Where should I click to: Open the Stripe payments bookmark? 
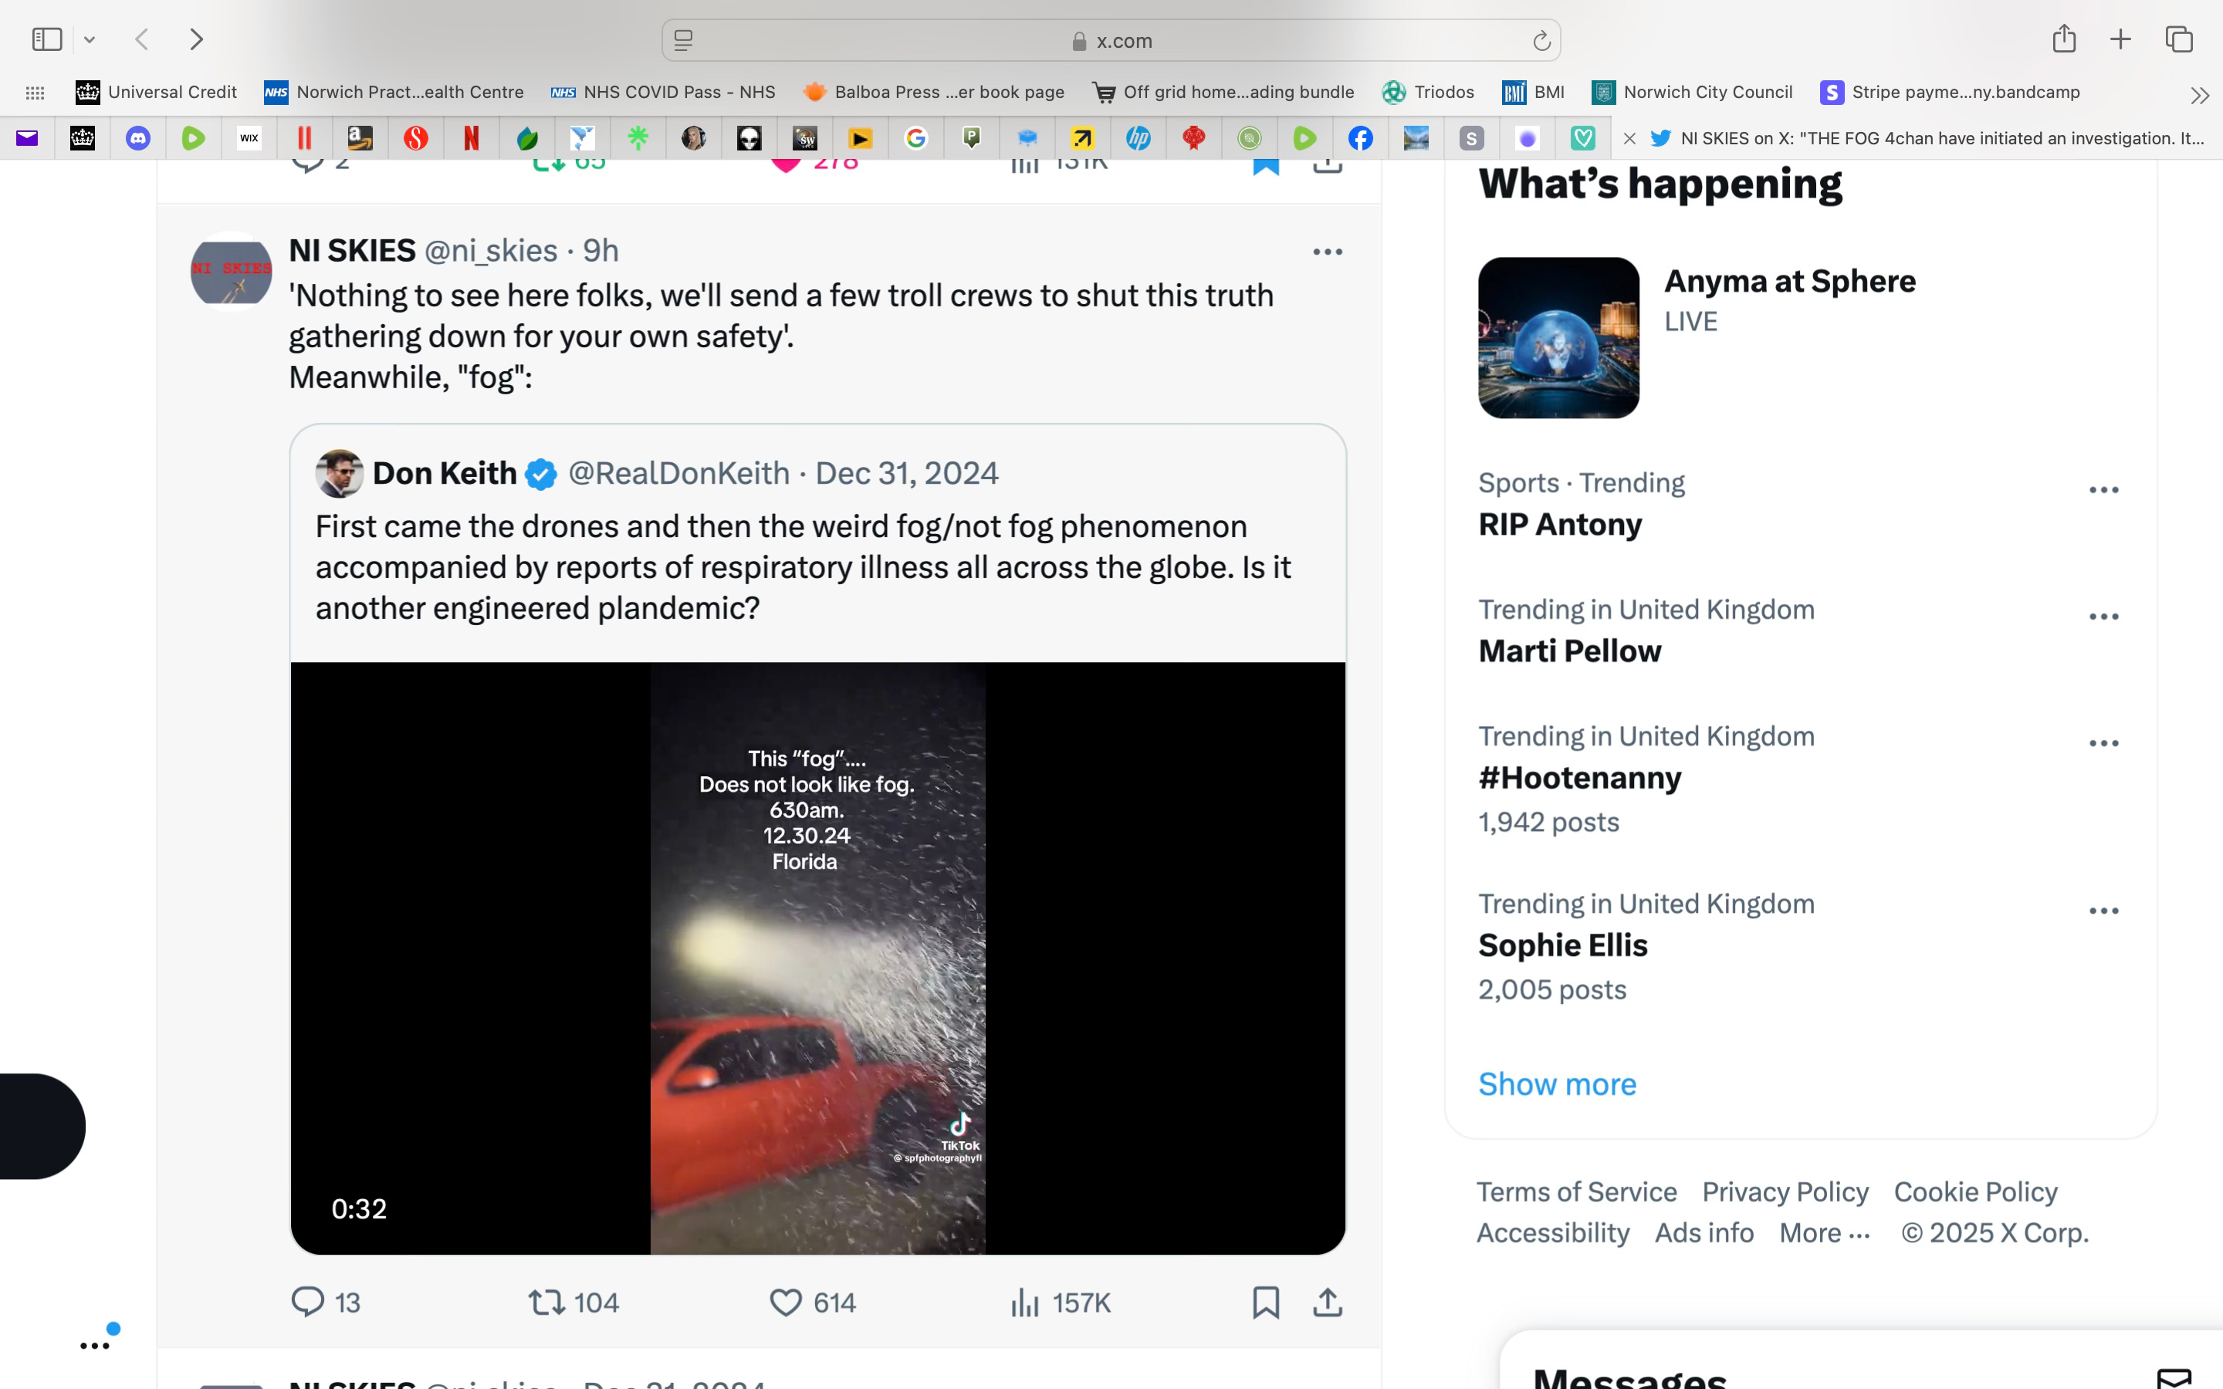coord(1951,92)
